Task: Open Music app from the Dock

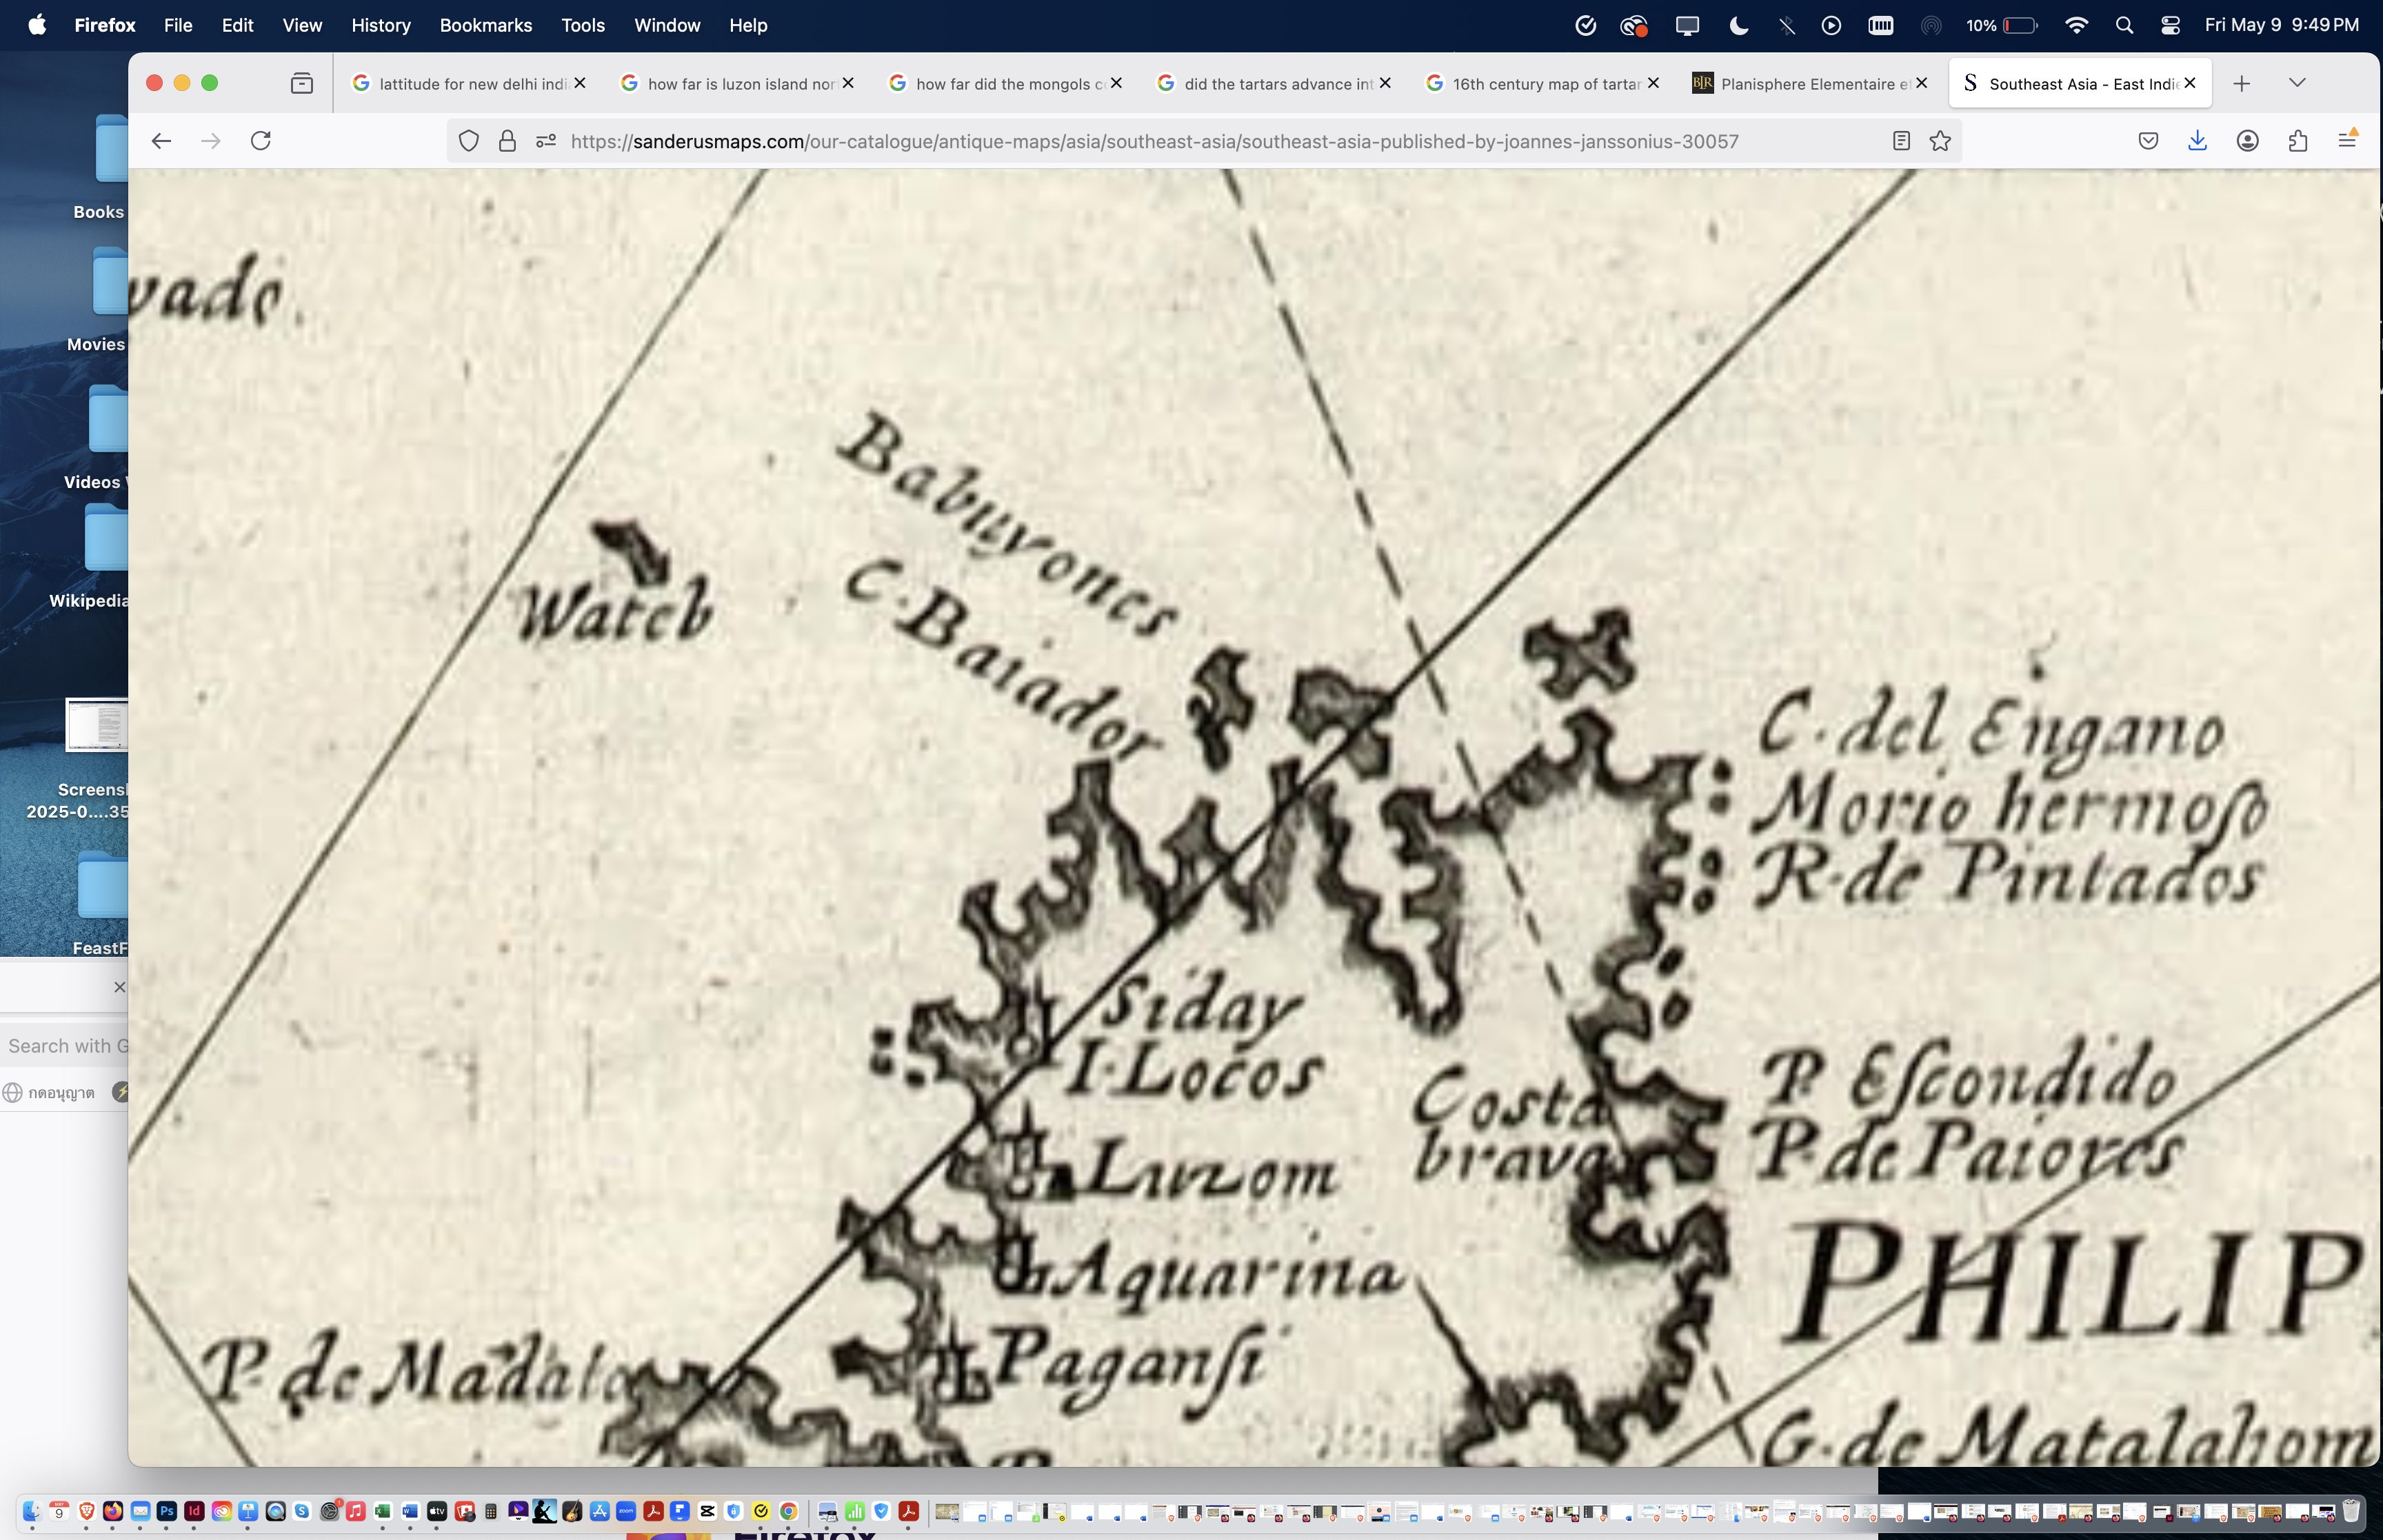Action: tap(356, 1511)
